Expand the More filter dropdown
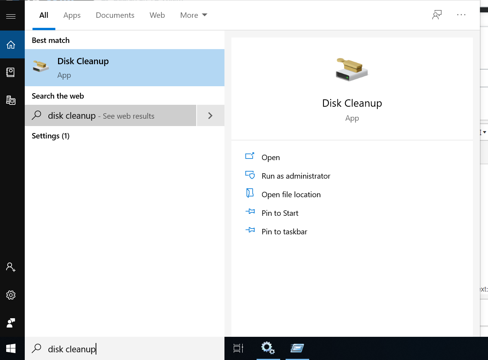This screenshot has width=488, height=360. 193,15
